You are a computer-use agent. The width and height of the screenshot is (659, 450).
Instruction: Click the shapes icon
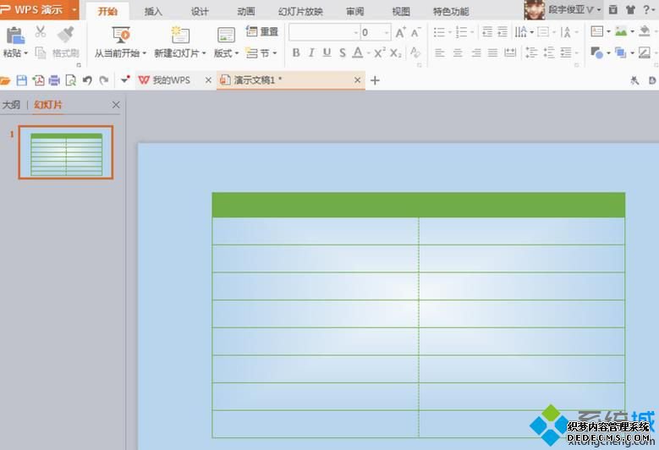(x=596, y=53)
